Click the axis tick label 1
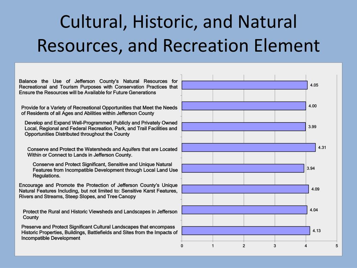The height and width of the screenshot is (268, 357). point(213,246)
